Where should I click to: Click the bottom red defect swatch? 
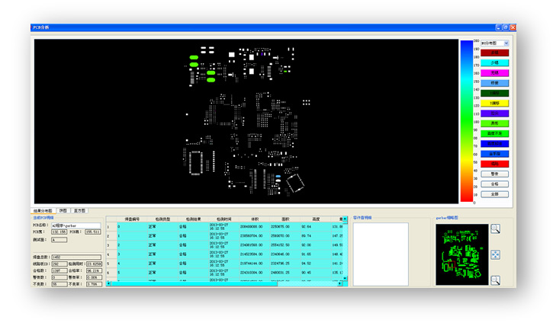(494, 164)
